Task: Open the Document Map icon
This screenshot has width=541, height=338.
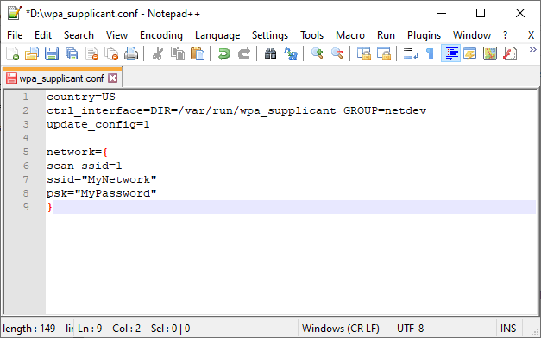Action: (x=490, y=53)
